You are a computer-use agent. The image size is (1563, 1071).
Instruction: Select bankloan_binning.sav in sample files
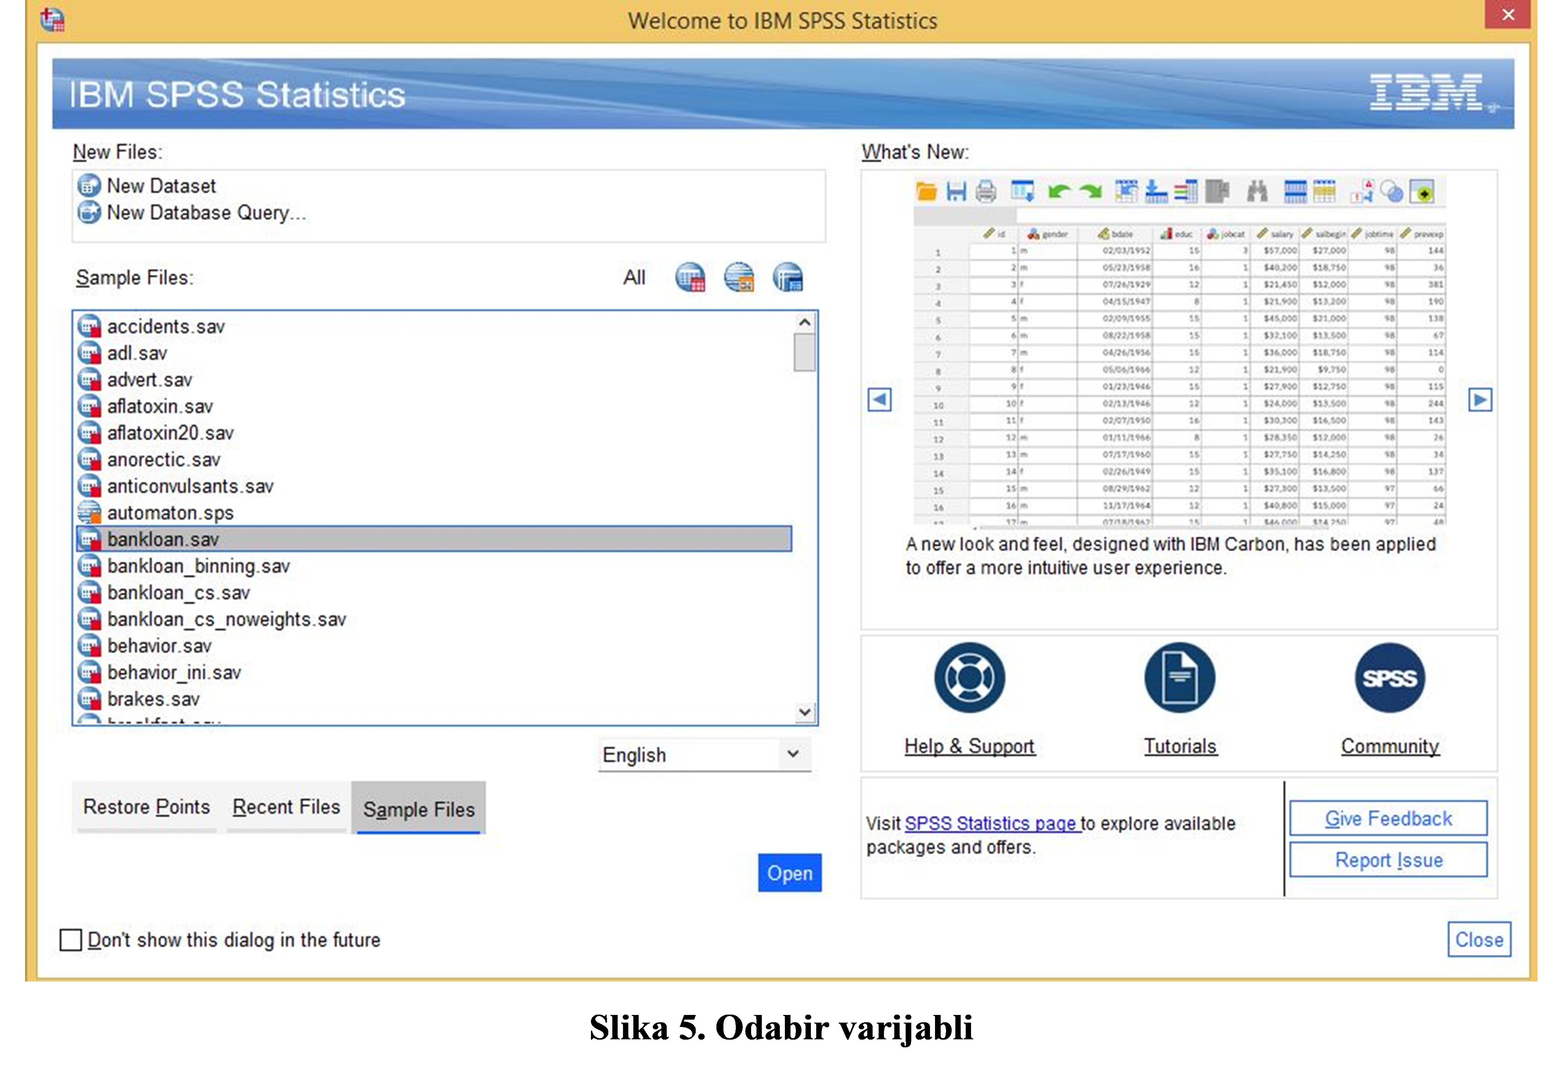pyautogui.click(x=434, y=566)
